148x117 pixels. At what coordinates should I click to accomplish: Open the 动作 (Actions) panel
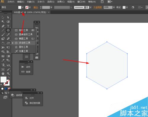click(x=26, y=67)
